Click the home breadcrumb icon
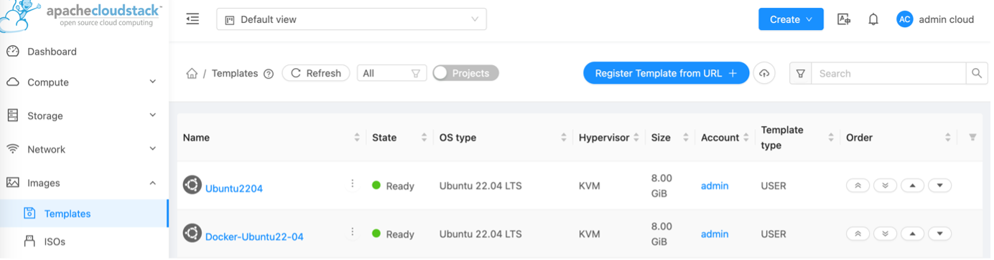Screen dimensions: 994x260 coord(192,73)
